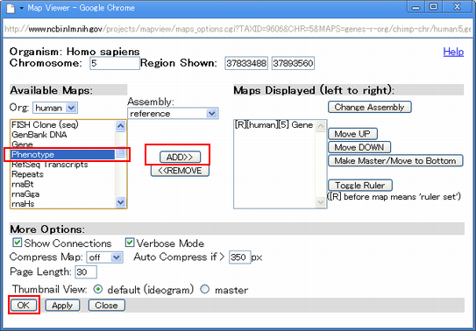Viewport: 476px width, 331px height.
Task: Toggle Verbose Mode checkbox
Action: tap(130, 243)
